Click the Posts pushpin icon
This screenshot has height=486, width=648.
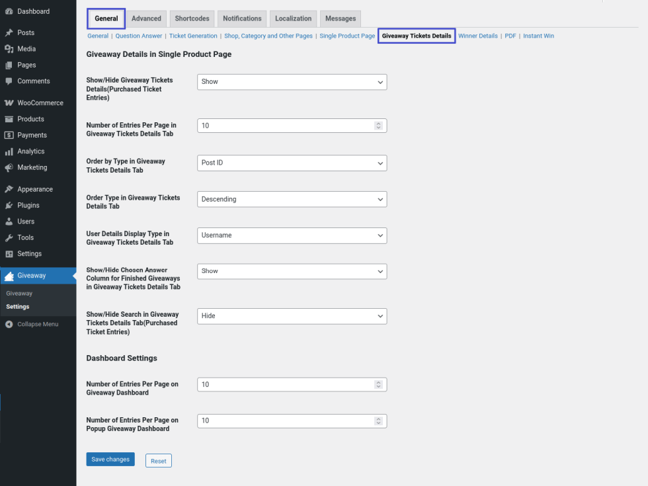[x=9, y=32]
